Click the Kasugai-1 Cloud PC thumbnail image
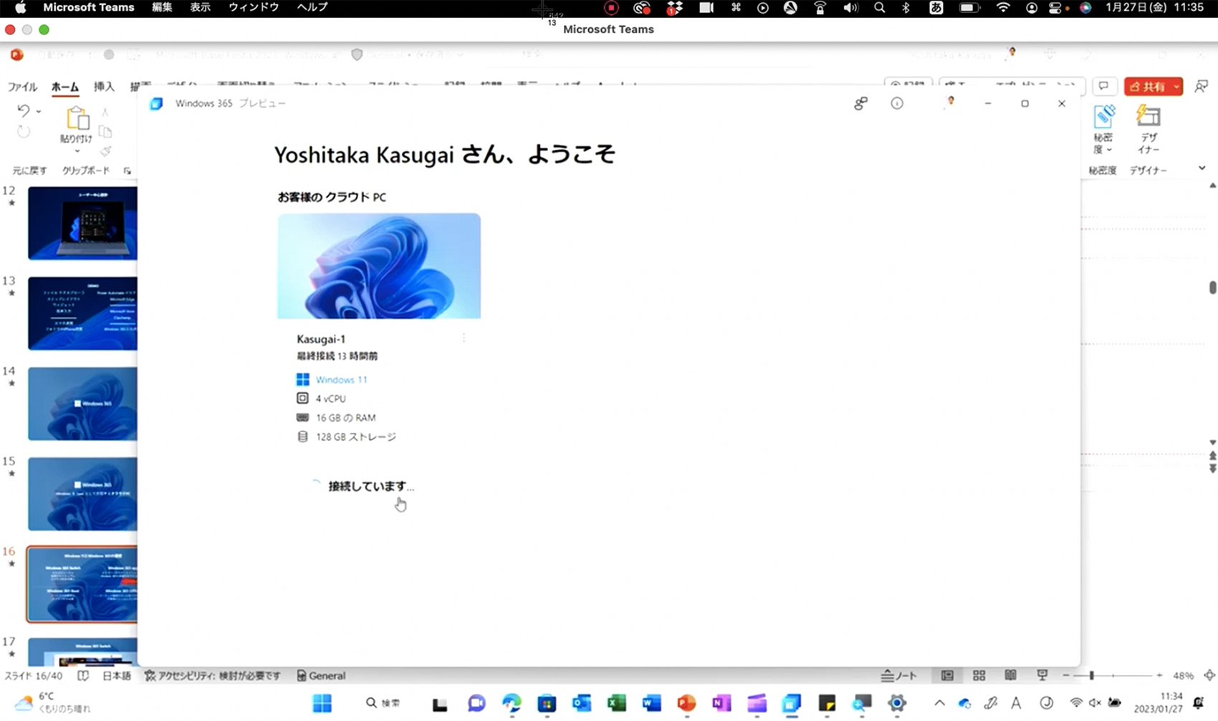The image size is (1218, 721). pyautogui.click(x=379, y=266)
